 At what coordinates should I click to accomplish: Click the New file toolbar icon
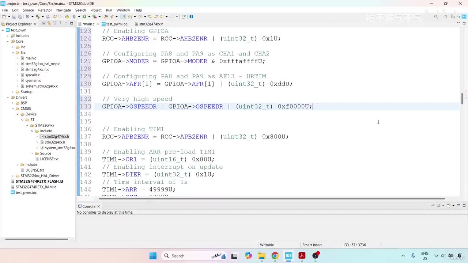tap(4, 16)
